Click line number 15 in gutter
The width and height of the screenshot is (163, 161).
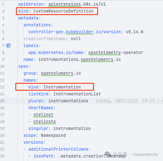(x=2, y=101)
